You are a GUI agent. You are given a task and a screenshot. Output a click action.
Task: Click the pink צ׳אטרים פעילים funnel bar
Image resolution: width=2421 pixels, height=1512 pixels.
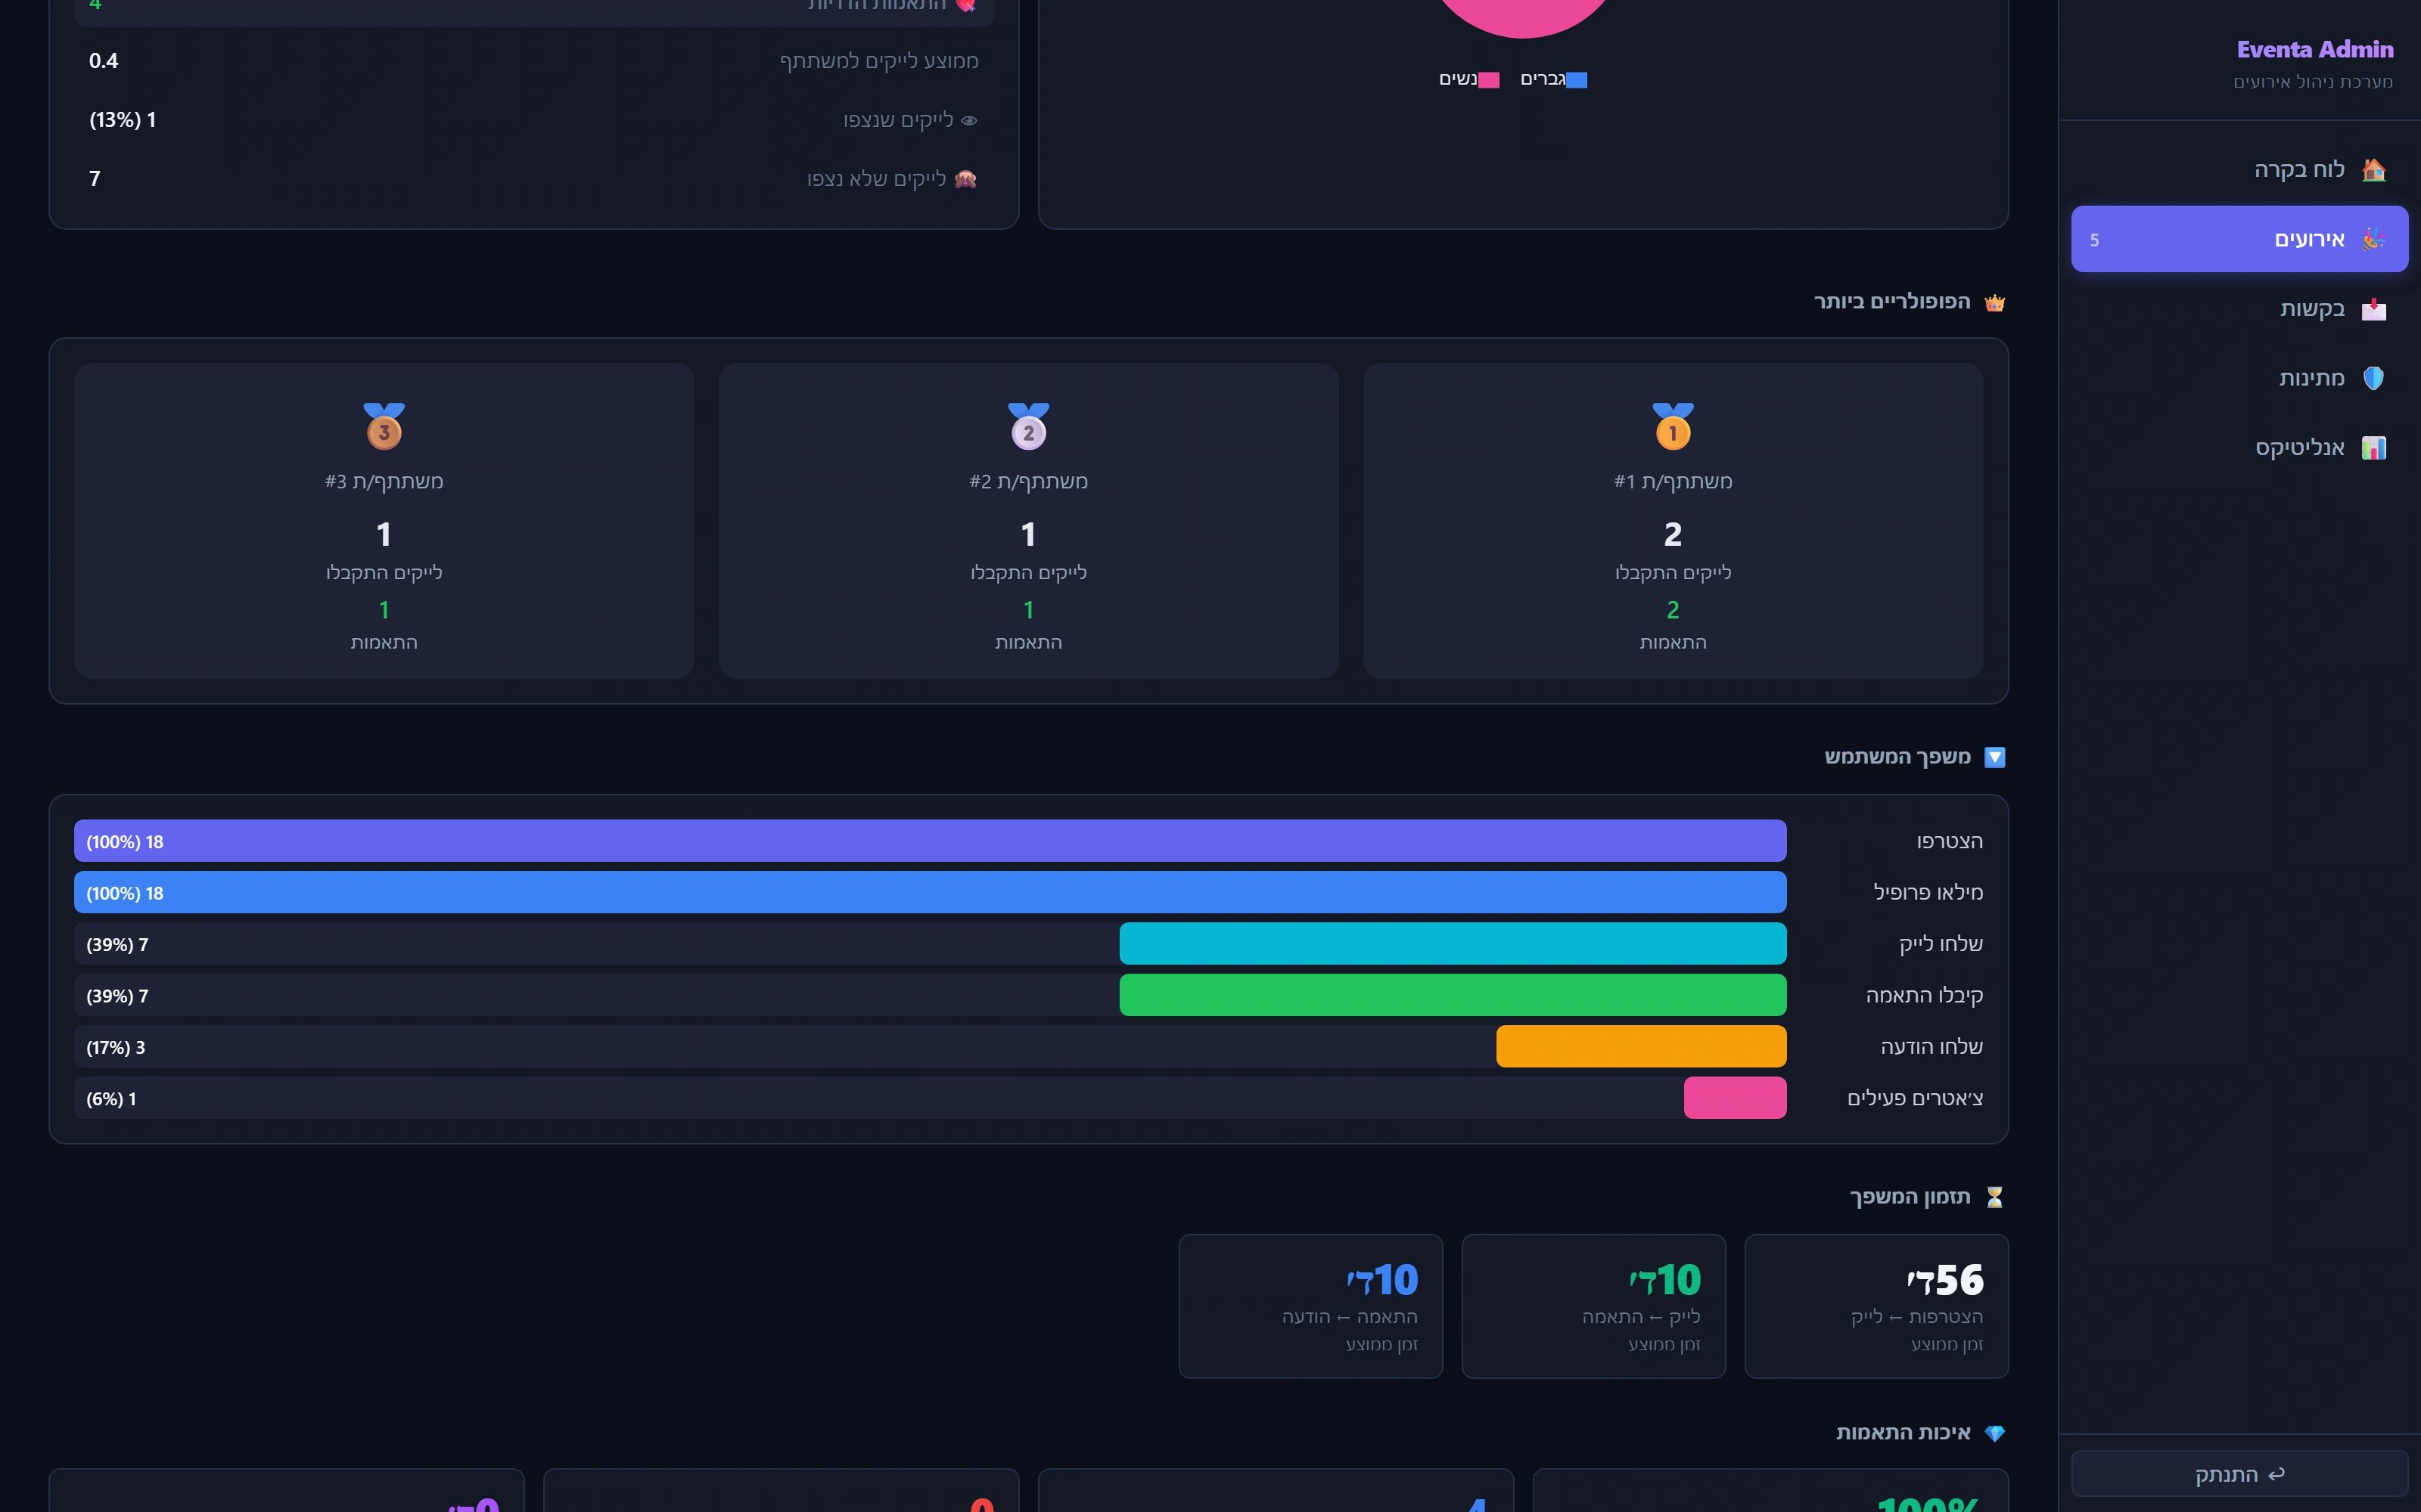point(1735,1098)
